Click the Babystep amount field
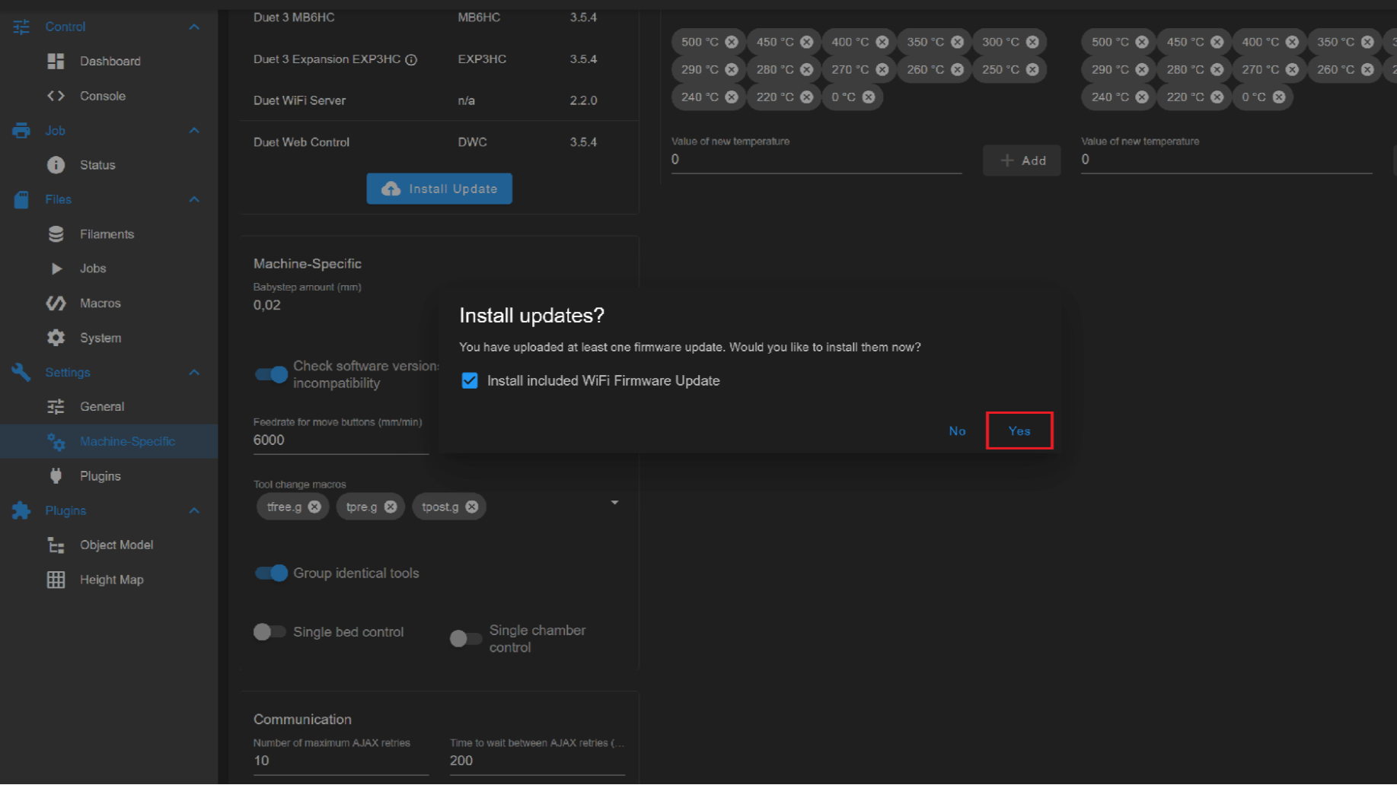 click(341, 305)
